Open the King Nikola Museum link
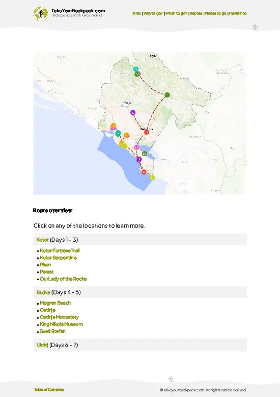Screen dimensions: 280x397 (x=62, y=324)
